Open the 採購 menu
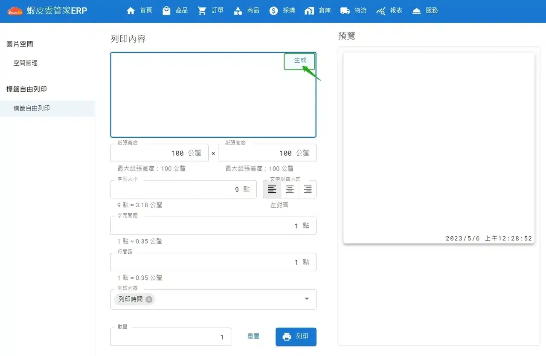546x356 pixels. [x=282, y=11]
